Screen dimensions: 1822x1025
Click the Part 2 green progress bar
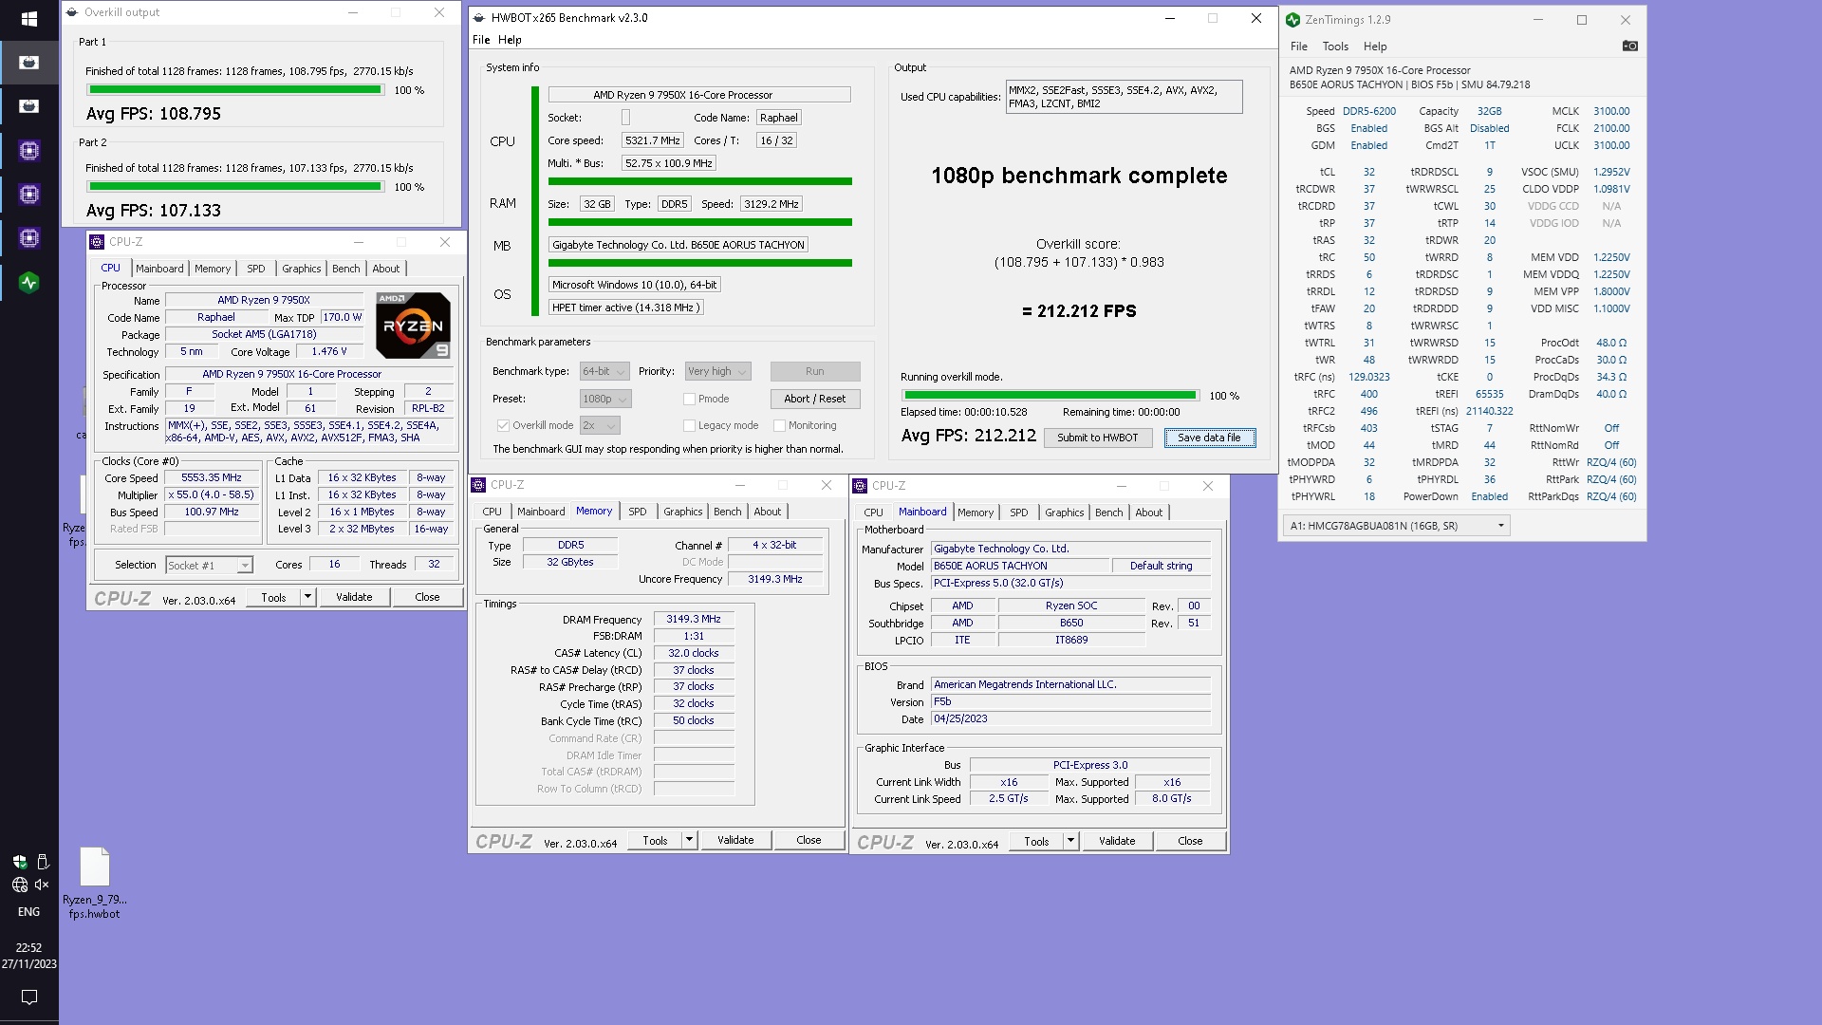(234, 187)
